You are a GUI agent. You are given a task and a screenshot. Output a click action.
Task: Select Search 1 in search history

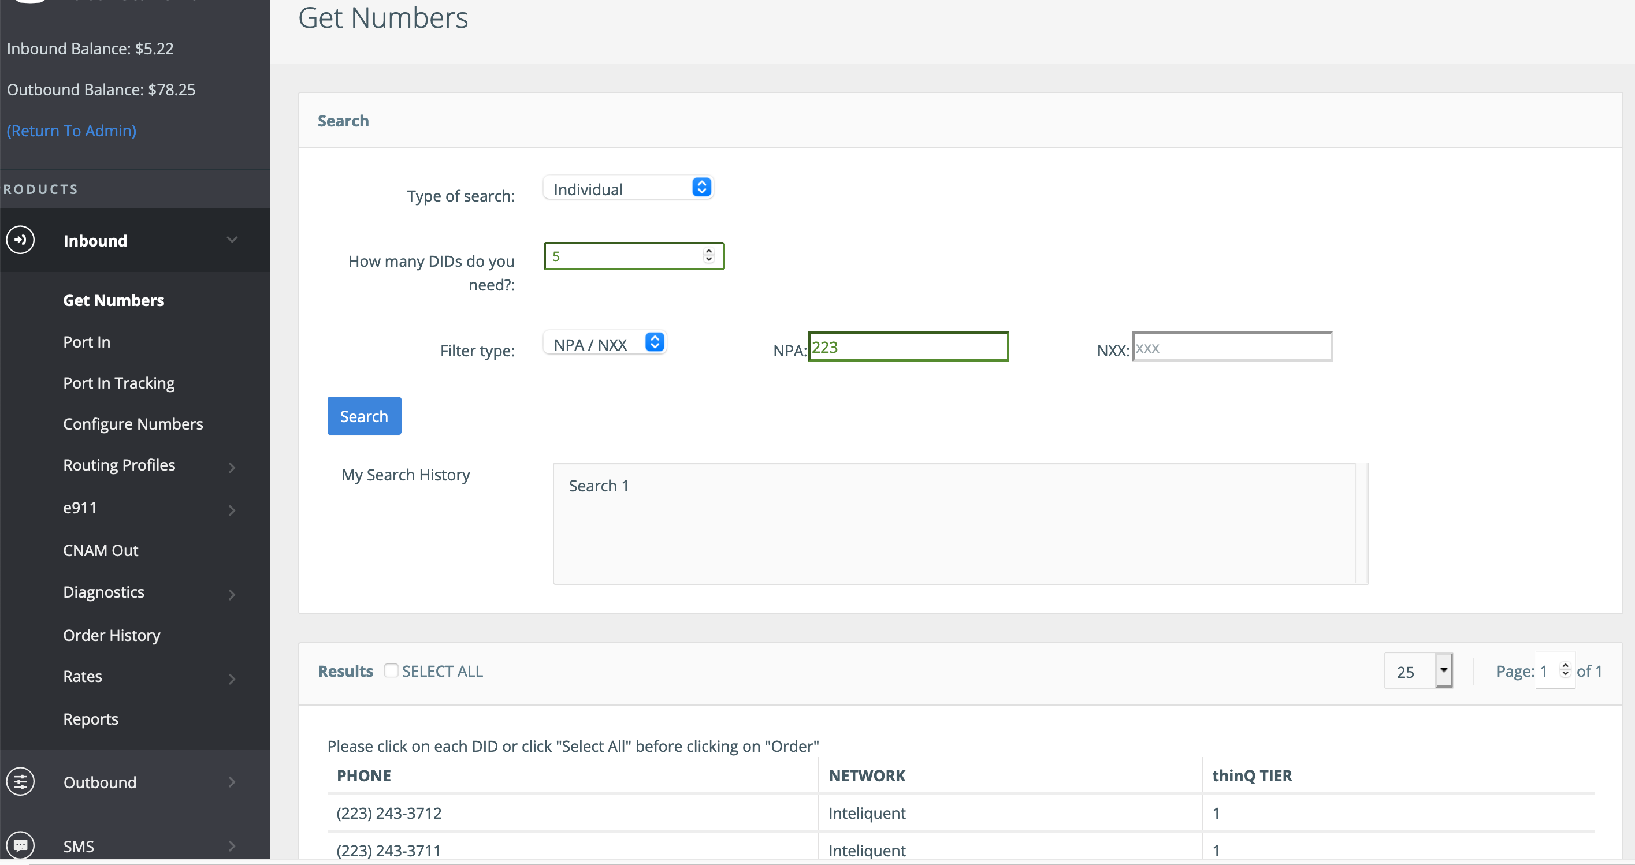(599, 486)
